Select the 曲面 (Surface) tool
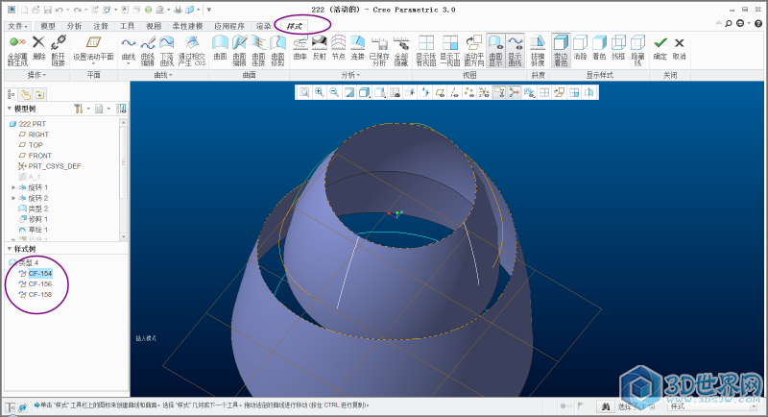Screen dimensions: 768x417 coord(221,42)
